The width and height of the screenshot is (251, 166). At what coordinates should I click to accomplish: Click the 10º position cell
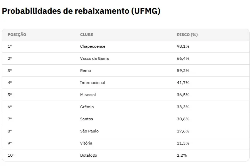pos(11,155)
